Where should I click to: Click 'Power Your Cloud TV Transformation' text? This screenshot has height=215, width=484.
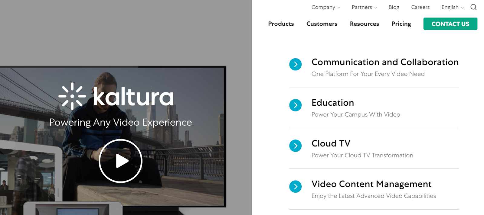click(362, 155)
